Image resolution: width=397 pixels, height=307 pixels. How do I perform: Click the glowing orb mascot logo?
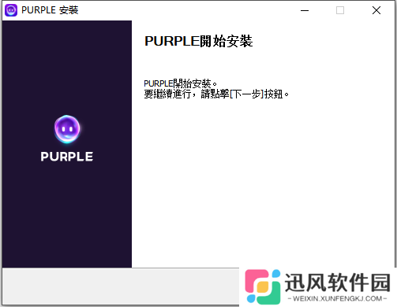67,129
